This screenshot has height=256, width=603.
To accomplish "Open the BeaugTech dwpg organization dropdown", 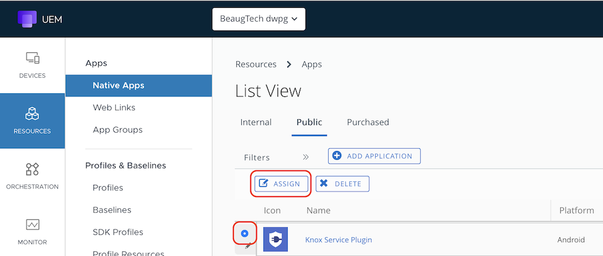I will 259,19.
